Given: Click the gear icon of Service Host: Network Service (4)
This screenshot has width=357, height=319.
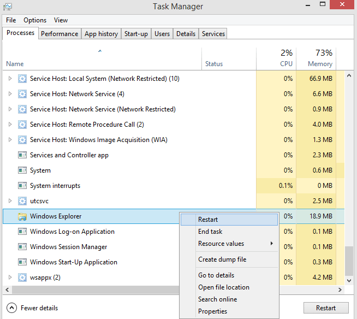Looking at the screenshot, I should [x=22, y=94].
